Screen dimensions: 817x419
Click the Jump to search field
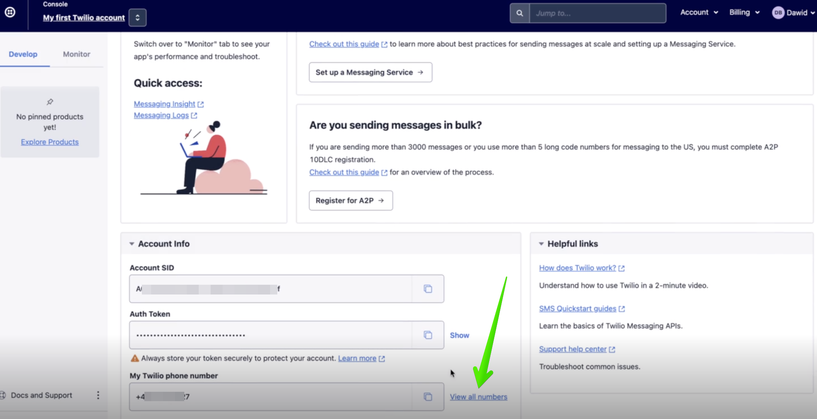pyautogui.click(x=597, y=13)
